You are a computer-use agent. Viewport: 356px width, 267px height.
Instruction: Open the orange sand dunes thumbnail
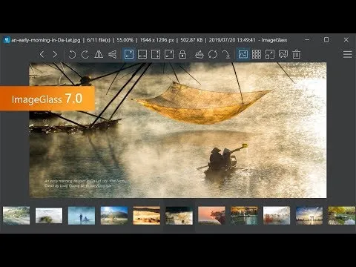point(147,216)
